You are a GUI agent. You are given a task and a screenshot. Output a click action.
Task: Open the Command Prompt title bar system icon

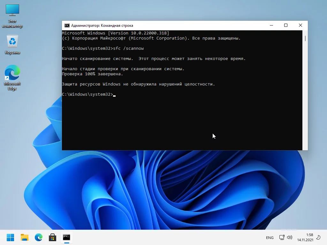pos(67,26)
